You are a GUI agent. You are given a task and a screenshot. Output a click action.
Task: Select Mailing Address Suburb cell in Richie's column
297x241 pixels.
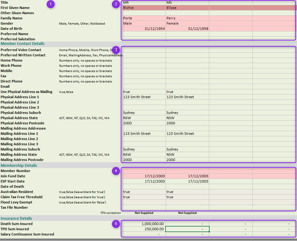(144, 149)
